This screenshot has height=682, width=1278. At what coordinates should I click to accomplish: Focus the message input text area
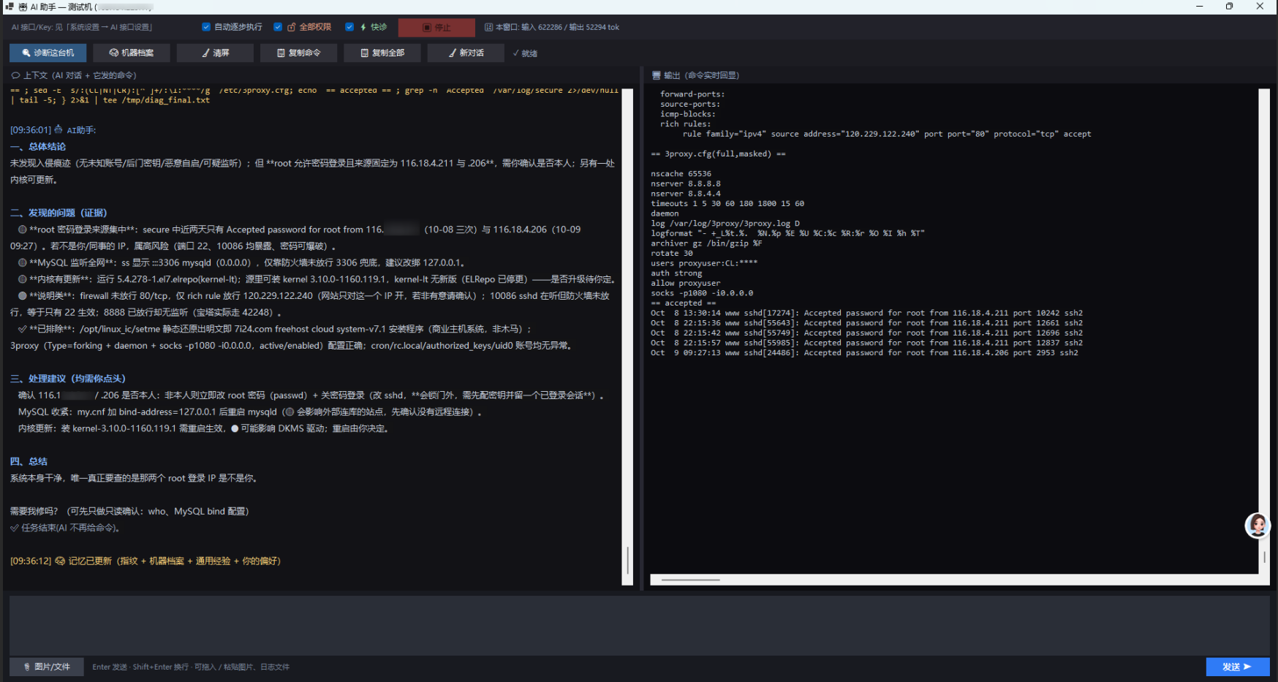[x=640, y=625]
